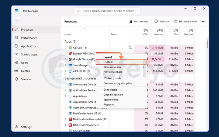Click the Settings gear icon
This screenshot has height=137, width=219.
(x=16, y=127)
